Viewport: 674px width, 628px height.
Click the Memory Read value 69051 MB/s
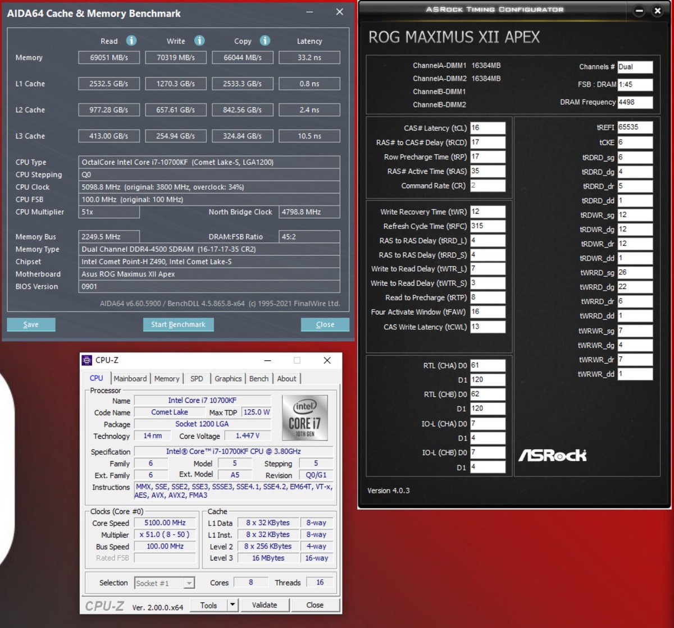click(x=109, y=57)
